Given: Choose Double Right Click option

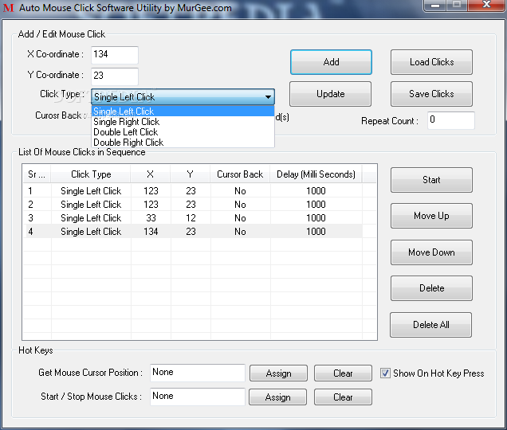Looking at the screenshot, I should coord(183,143).
